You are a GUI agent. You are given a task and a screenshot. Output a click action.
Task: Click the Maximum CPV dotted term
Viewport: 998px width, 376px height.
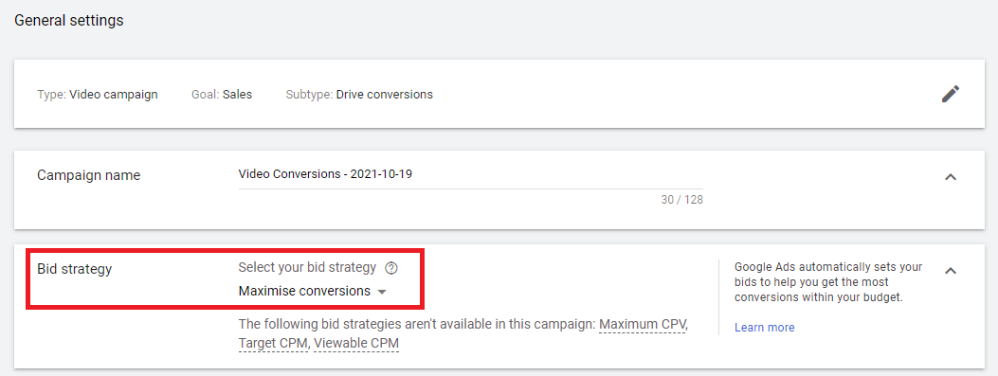[x=643, y=324]
